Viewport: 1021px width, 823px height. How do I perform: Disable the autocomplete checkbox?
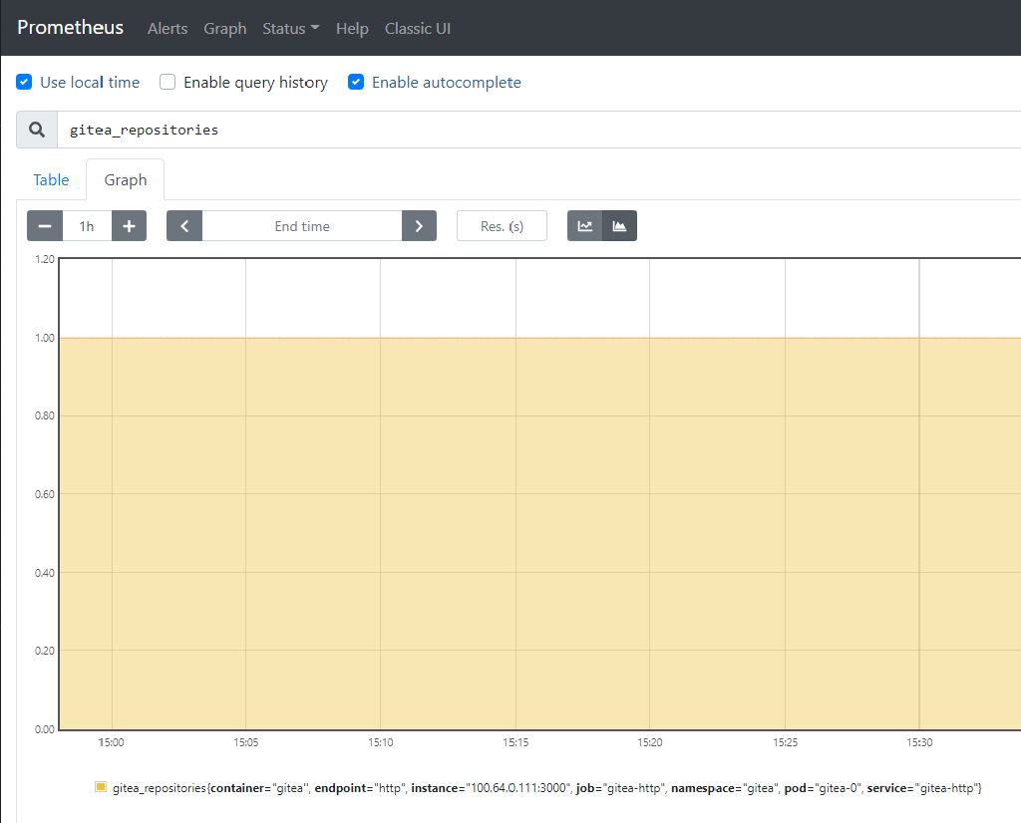tap(356, 82)
